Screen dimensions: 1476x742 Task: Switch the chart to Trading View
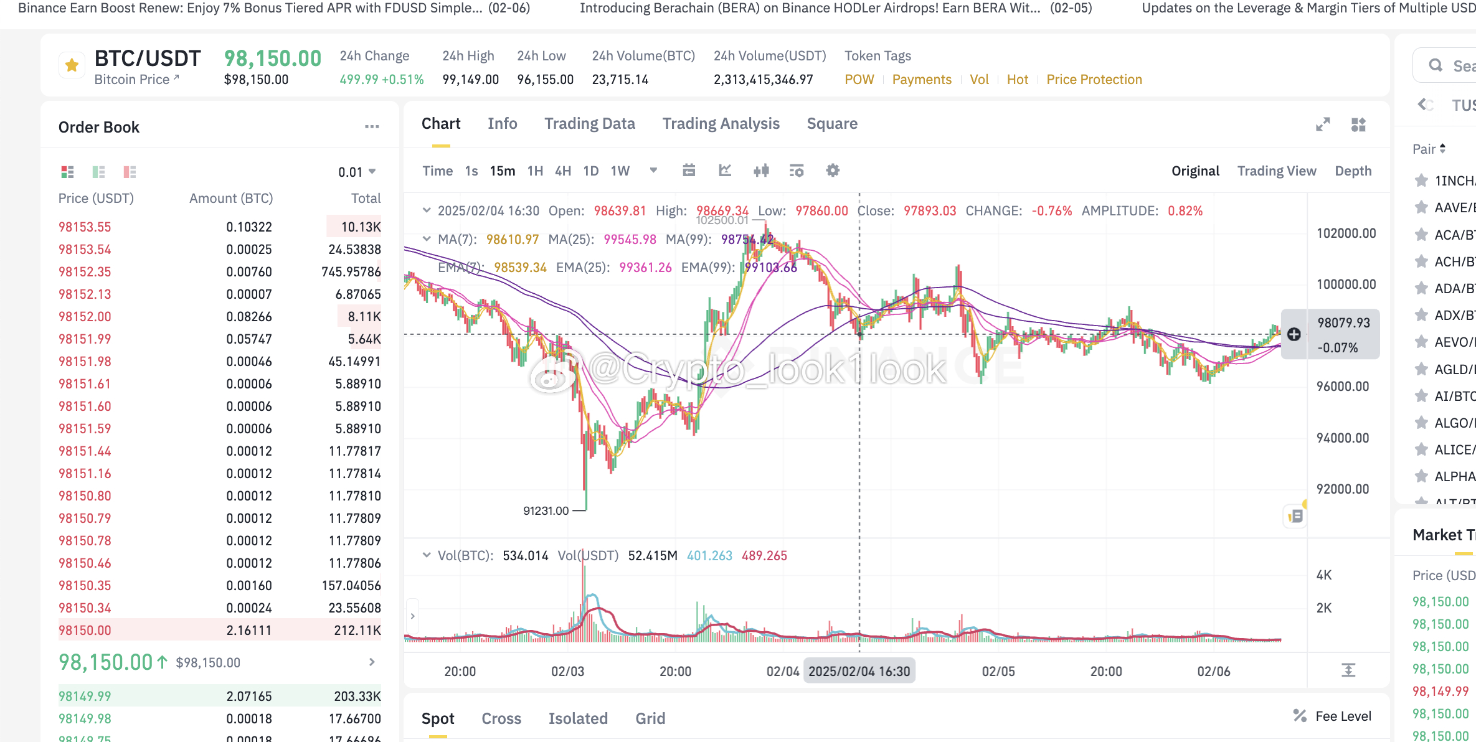1276,171
